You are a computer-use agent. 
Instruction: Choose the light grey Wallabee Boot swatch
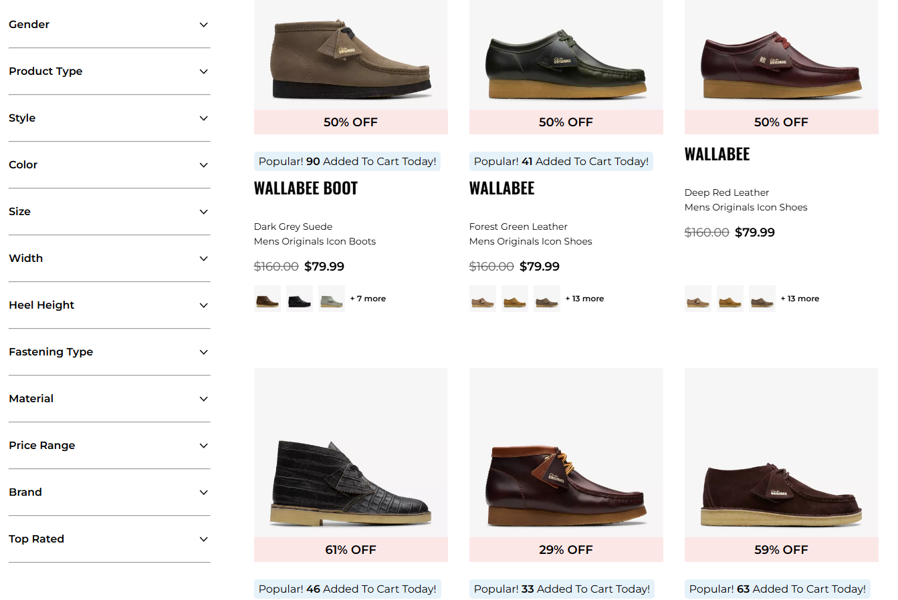332,299
